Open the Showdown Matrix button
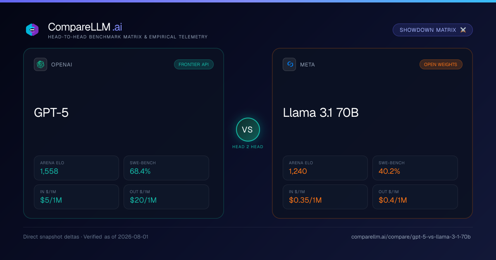This screenshot has width=496, height=260. tap(433, 30)
